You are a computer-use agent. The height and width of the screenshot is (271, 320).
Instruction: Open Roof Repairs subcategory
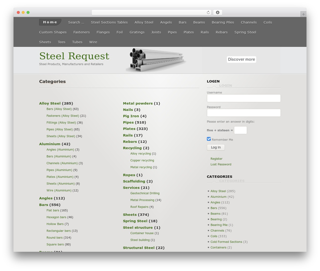pos(139,207)
